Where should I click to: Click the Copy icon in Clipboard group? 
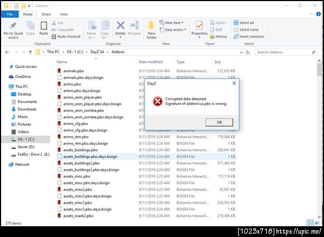click(x=30, y=25)
